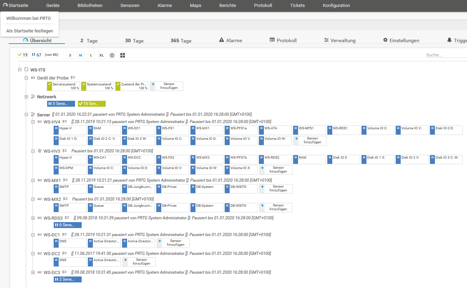Switch tree view size to L
The width and height of the screenshot is (467, 288).
coord(91,55)
